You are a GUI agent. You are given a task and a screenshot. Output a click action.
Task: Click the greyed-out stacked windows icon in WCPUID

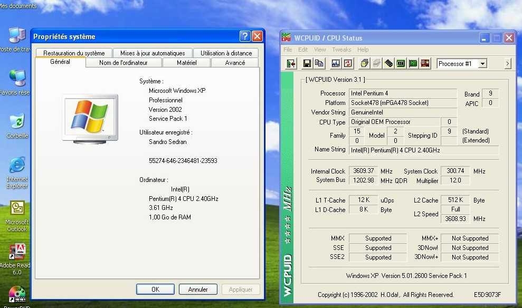pyautogui.click(x=376, y=63)
